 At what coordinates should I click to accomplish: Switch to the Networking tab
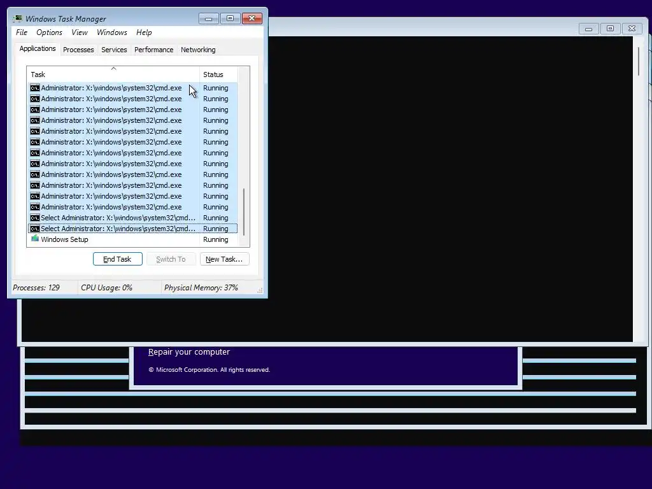click(x=198, y=50)
